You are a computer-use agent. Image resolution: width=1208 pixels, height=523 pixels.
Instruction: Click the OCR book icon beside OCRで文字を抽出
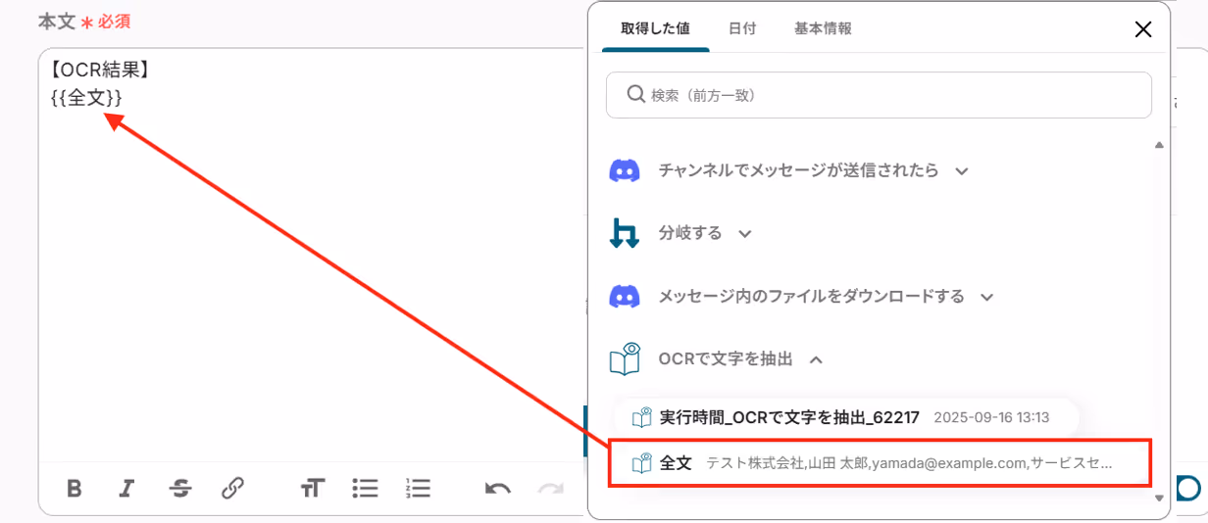pos(625,358)
